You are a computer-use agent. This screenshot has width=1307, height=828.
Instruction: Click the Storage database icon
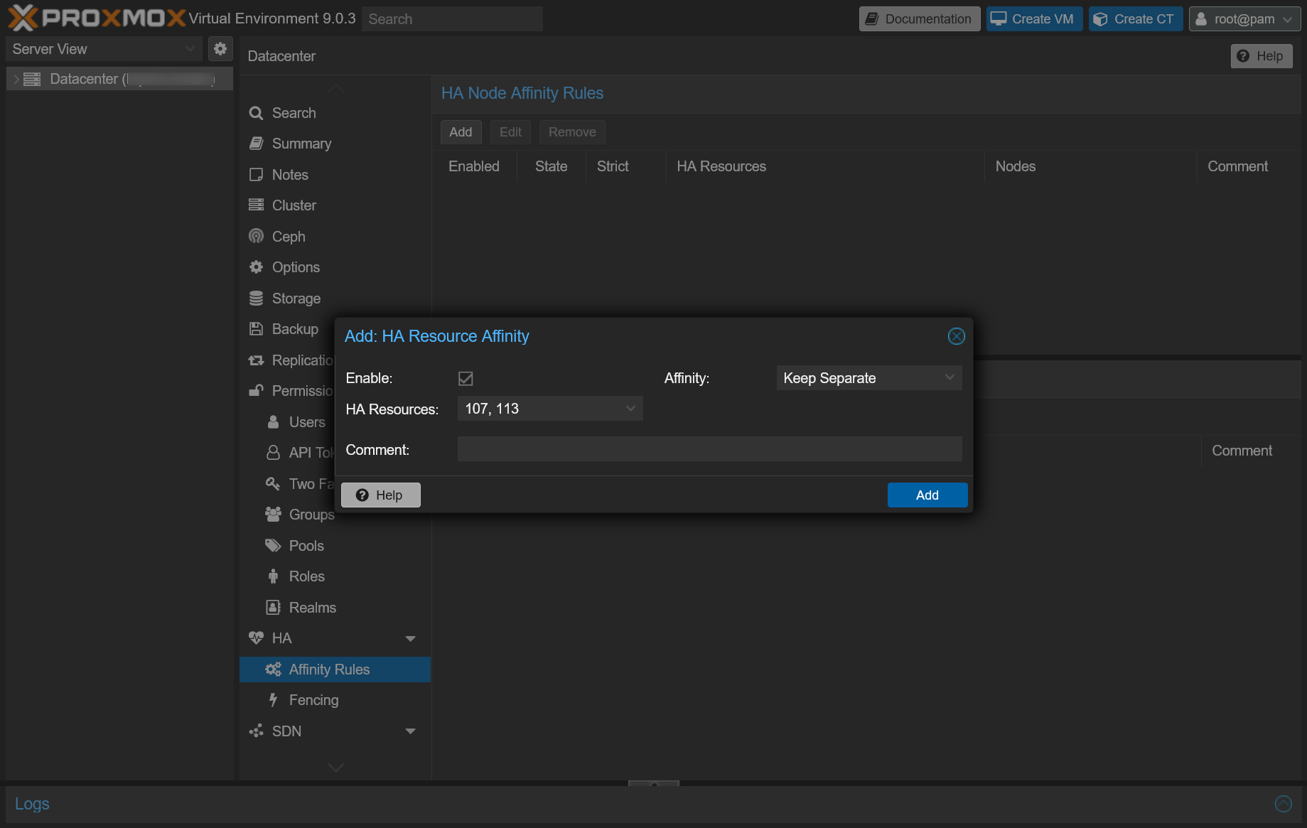coord(256,299)
